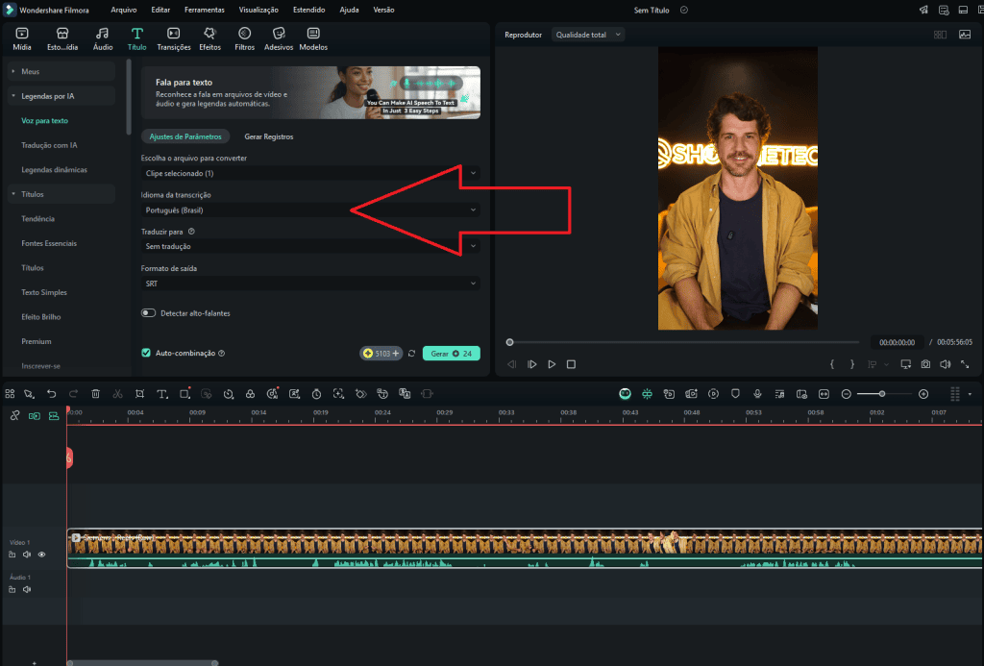Open the Adesivos stickers panel
The width and height of the screenshot is (984, 666).
(278, 38)
